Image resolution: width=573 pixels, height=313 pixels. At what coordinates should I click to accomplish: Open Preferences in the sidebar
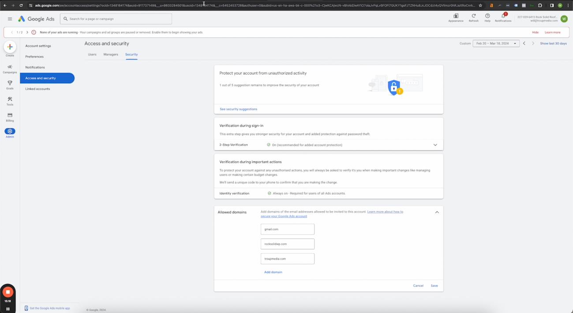pos(34,56)
